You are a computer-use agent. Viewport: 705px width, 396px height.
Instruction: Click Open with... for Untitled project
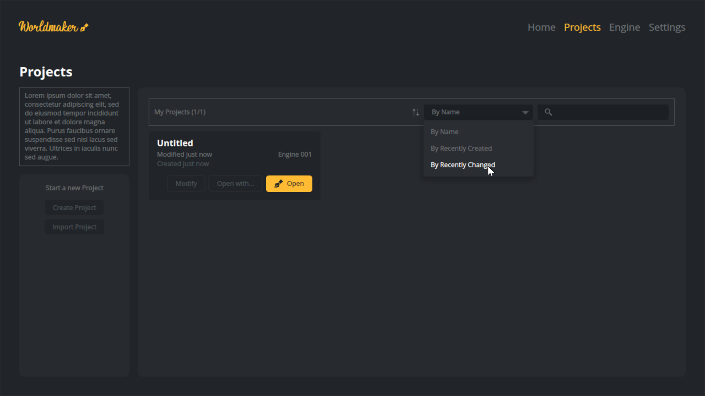(235, 184)
